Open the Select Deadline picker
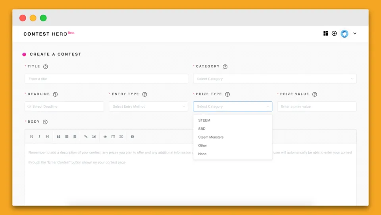The height and width of the screenshot is (215, 381). click(64, 107)
